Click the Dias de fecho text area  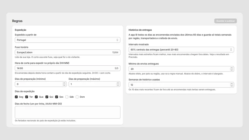click(x=68, y=112)
